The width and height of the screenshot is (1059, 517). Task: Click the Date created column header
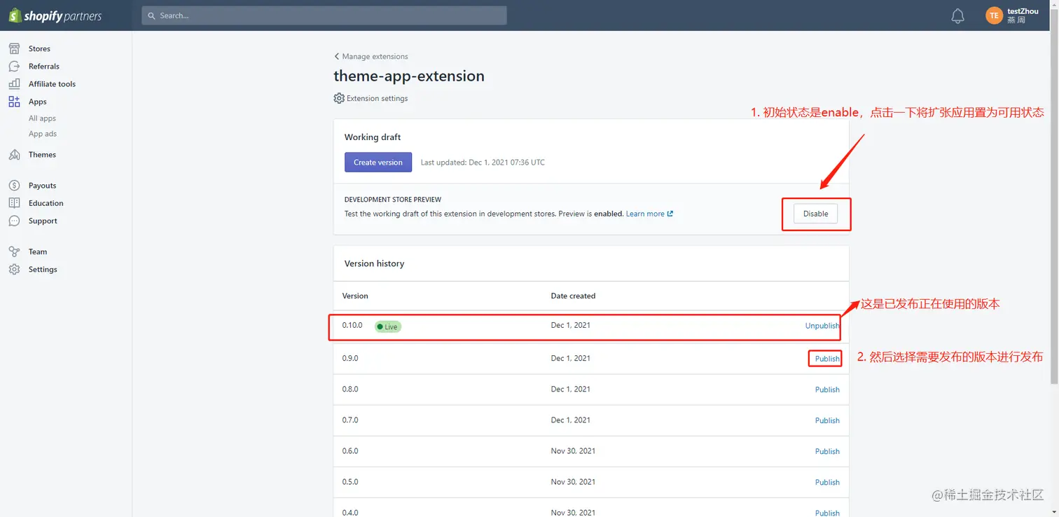(573, 296)
